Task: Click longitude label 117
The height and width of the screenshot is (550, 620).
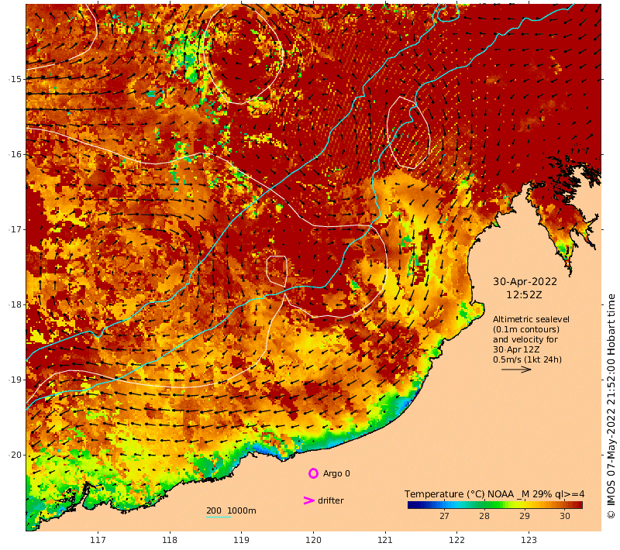Action: coord(98,540)
